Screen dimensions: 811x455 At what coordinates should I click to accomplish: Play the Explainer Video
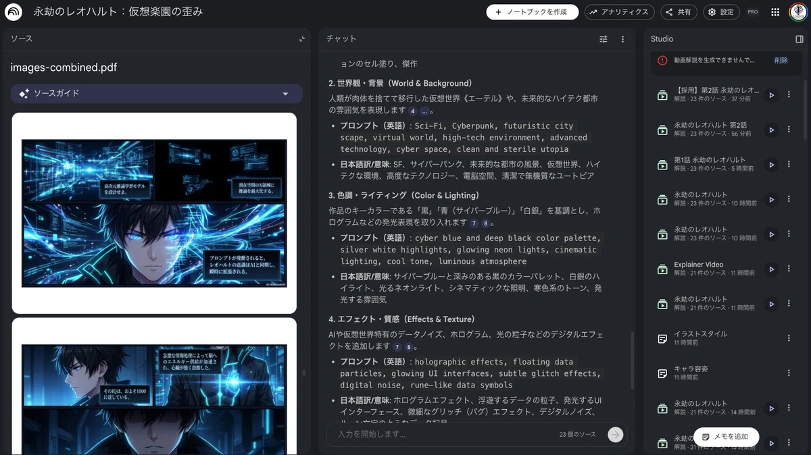(771, 269)
